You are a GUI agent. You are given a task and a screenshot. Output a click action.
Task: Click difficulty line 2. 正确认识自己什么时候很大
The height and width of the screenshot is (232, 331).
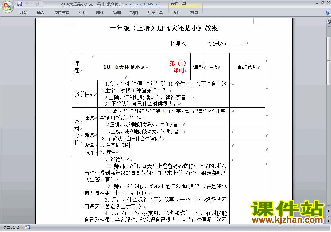pos(132,139)
